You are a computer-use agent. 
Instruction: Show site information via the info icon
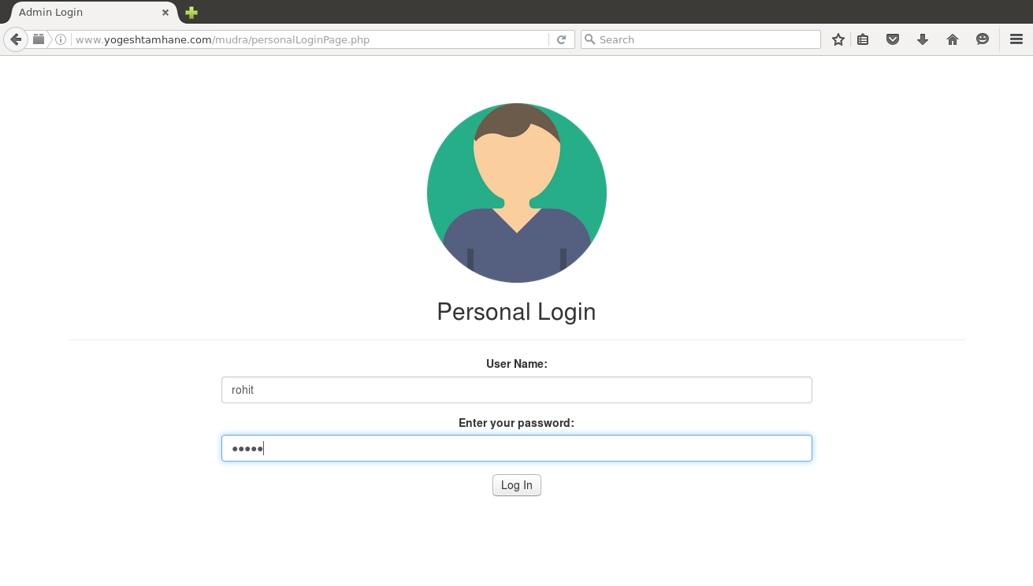click(x=61, y=39)
